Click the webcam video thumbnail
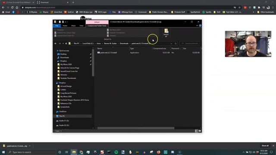 (x=248, y=44)
